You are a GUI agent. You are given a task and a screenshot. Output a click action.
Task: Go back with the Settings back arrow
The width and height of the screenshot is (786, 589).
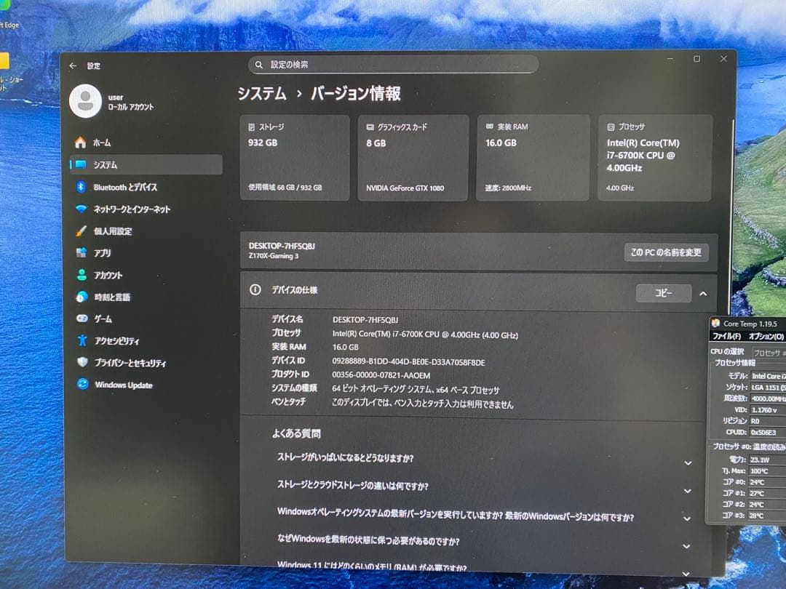tap(74, 65)
